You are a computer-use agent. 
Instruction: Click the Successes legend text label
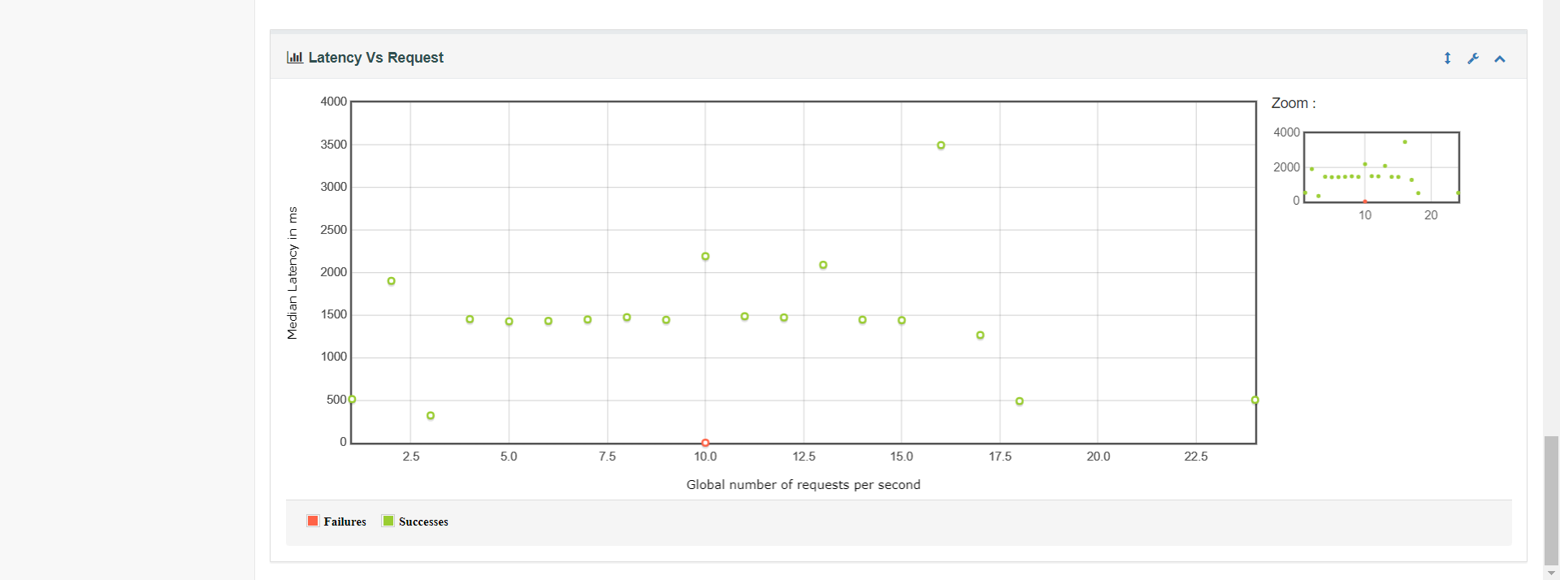pos(423,522)
